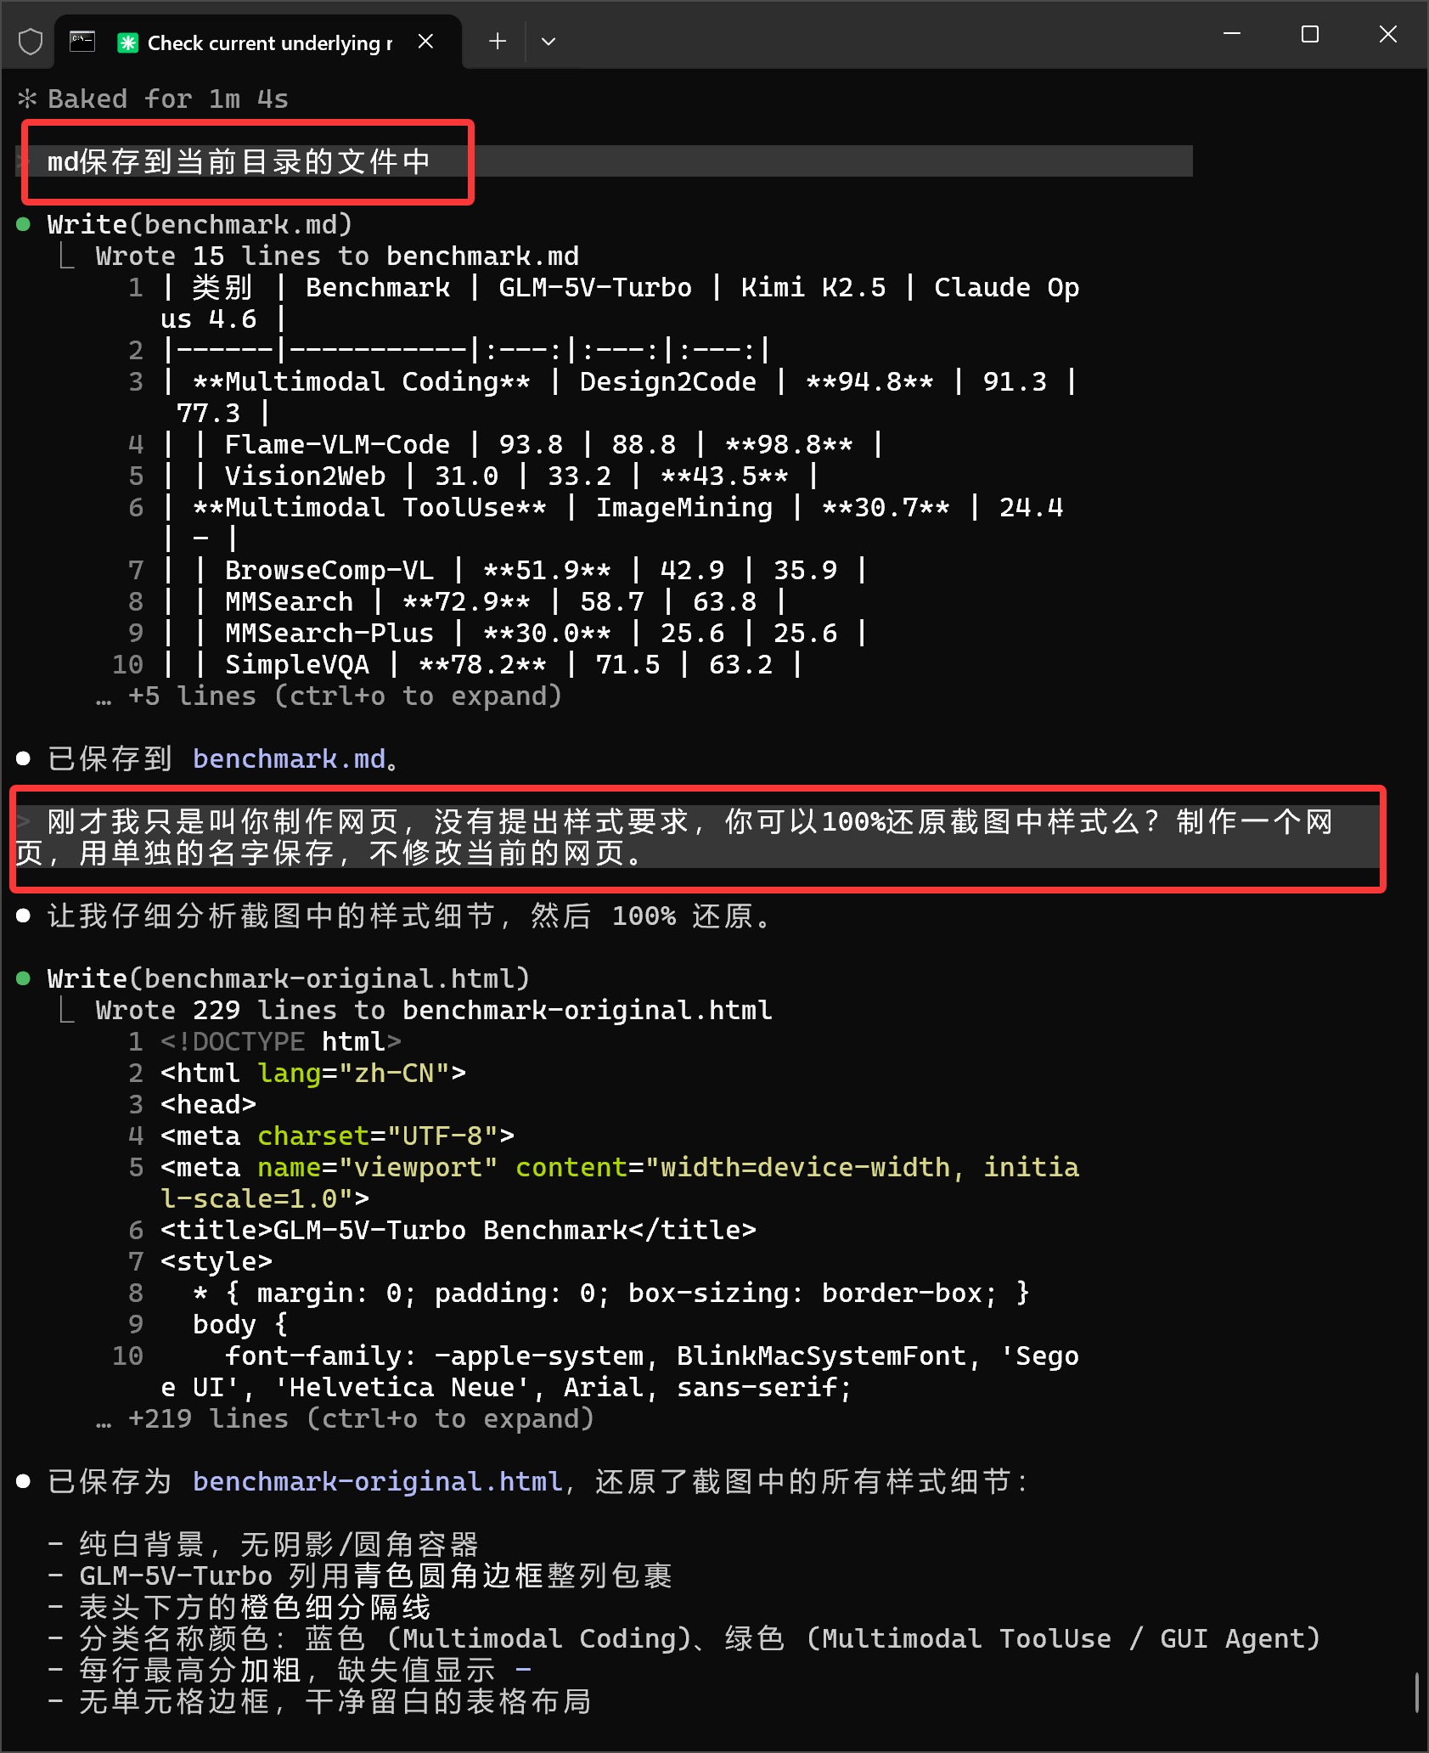Viewport: 1429px width, 1753px height.
Task: Click the prompt 'md保存到当前目录的文件中'
Action: click(239, 161)
